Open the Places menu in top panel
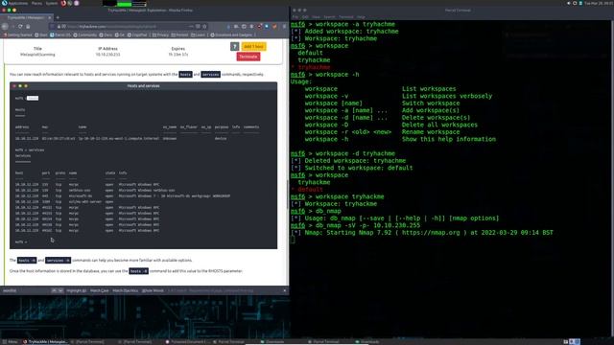Screen dimensions: 614x345 [36, 3]
